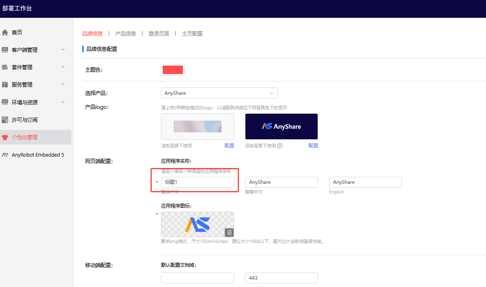The width and height of the screenshot is (486, 287).
Task: Switch to the 登录页面 tab
Action: (x=159, y=34)
